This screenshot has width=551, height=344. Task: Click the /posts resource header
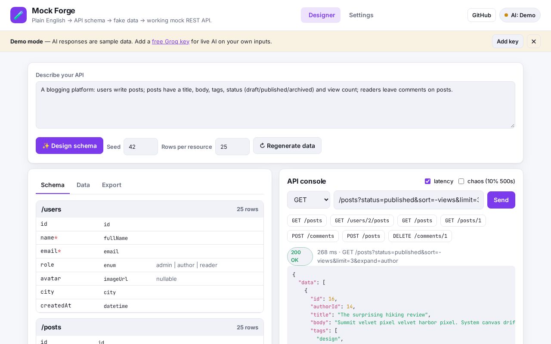tap(150, 327)
